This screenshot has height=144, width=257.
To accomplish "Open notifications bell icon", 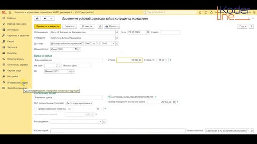I will coord(200,12).
